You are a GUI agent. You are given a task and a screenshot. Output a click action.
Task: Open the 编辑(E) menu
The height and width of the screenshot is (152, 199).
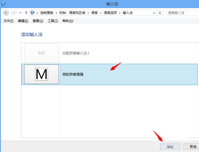coord(23,21)
